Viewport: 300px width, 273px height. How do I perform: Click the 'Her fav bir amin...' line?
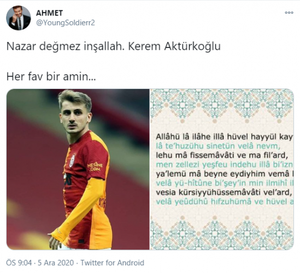(51, 76)
